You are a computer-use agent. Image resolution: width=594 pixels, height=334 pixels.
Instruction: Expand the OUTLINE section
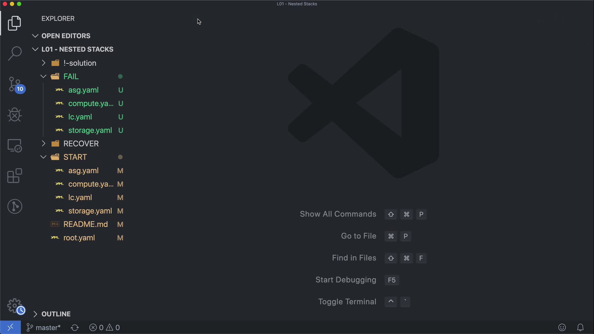pos(56,314)
